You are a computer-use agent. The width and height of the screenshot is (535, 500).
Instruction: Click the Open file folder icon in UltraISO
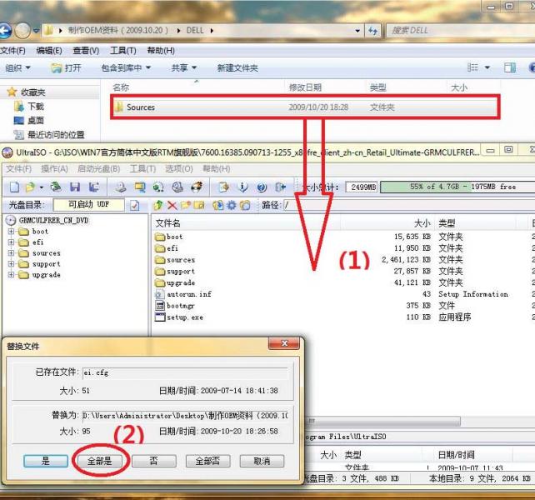(30, 187)
